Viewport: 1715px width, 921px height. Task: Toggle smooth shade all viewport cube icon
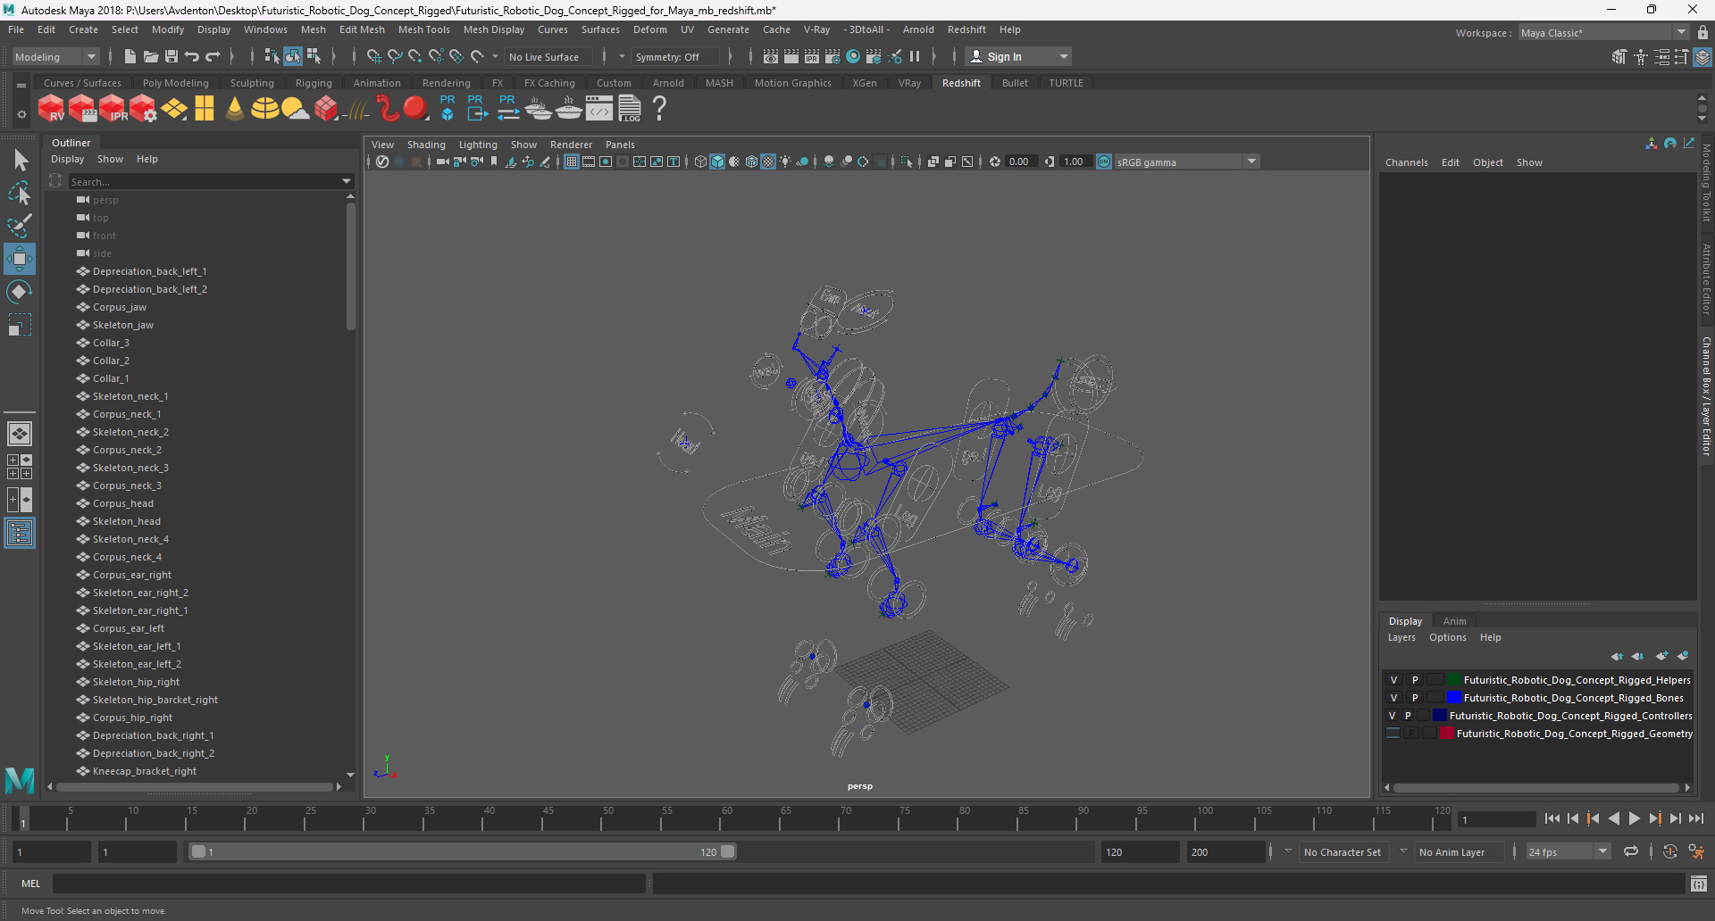click(717, 162)
